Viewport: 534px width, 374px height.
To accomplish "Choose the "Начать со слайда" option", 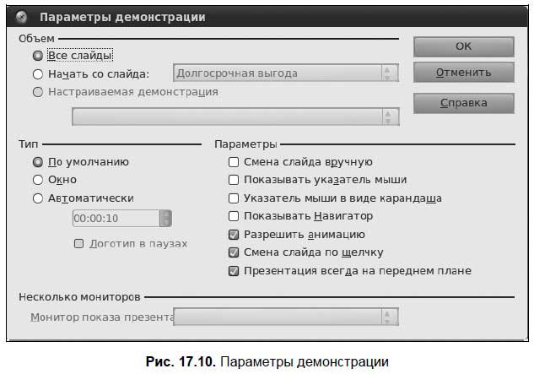I will pos(37,73).
